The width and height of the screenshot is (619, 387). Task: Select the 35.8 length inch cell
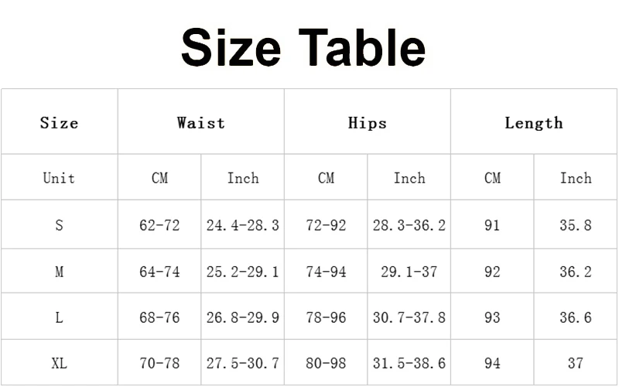576,225
